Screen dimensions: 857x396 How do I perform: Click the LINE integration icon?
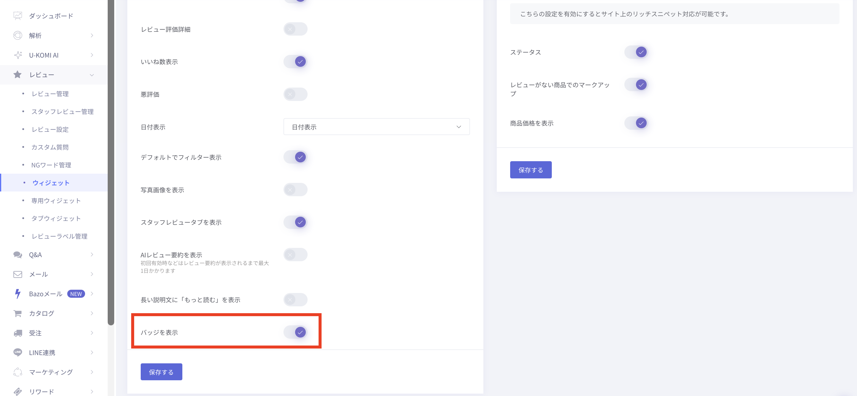18,352
